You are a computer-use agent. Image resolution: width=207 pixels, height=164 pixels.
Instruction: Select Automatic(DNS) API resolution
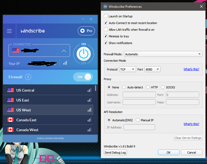click(109, 120)
